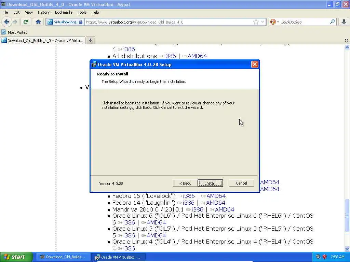The image size is (350, 262).
Task: Click the Setup dialog title bar icon
Action: [x=94, y=64]
